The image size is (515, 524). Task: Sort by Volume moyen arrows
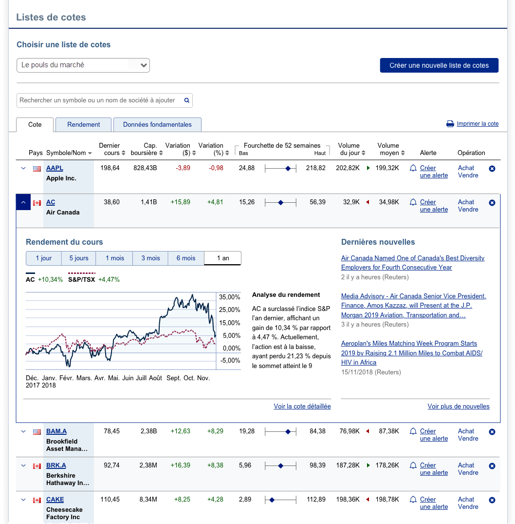[403, 153]
